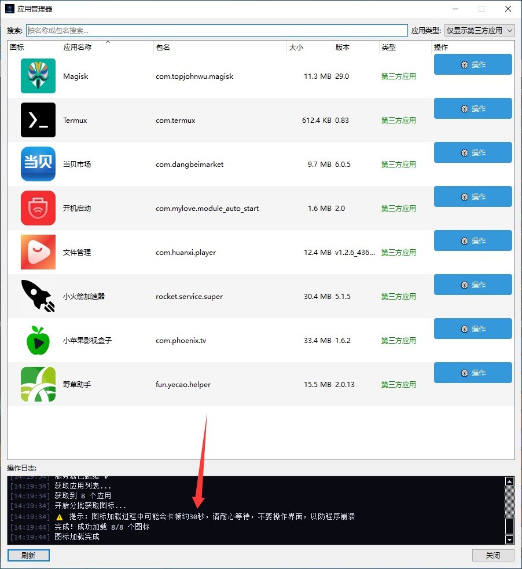Click the 刷新 button
The height and width of the screenshot is (569, 522).
click(28, 555)
